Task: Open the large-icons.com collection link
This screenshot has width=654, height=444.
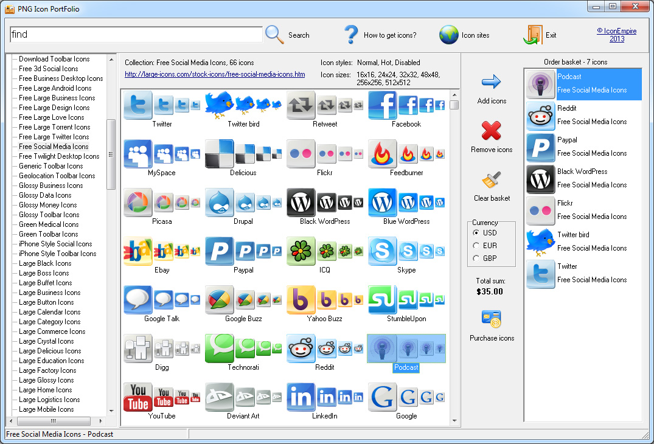Action: 215,75
